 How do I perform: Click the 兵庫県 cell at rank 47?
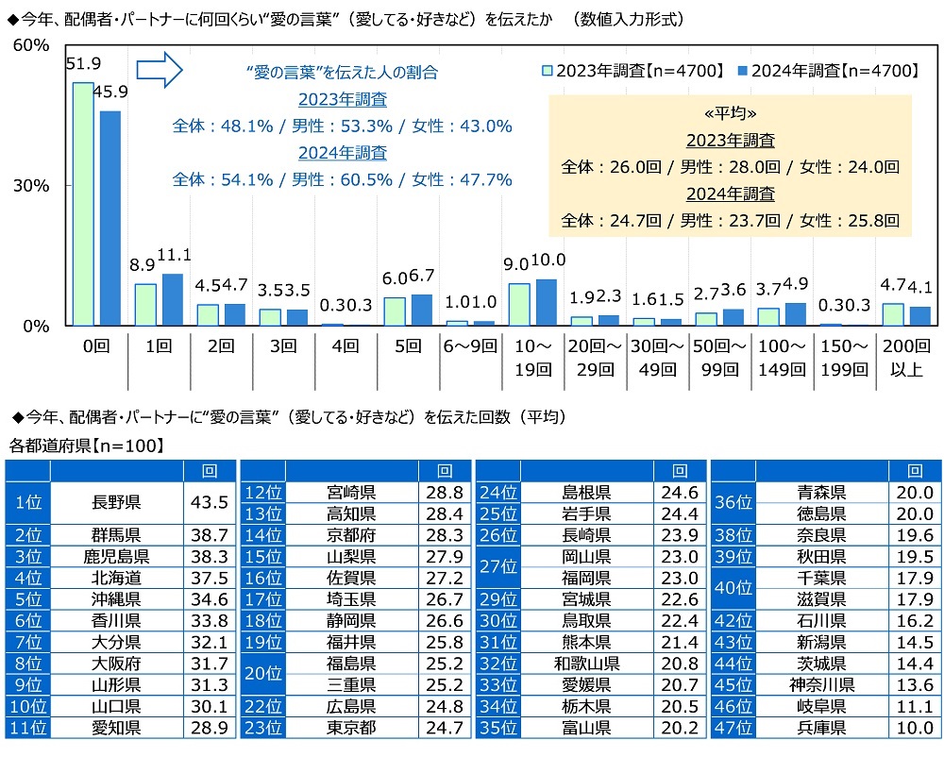pyautogui.click(x=819, y=728)
